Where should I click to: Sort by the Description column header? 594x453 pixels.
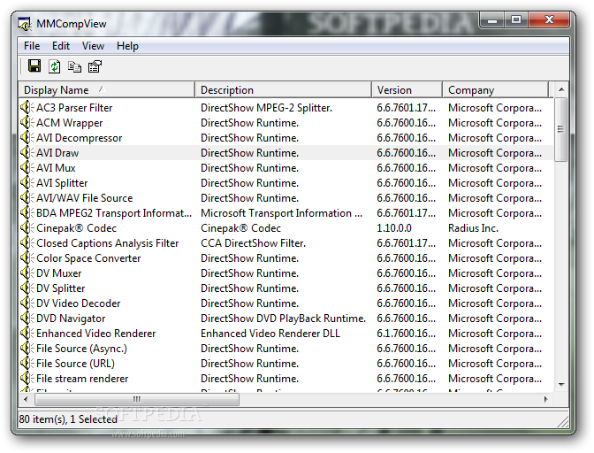point(284,90)
